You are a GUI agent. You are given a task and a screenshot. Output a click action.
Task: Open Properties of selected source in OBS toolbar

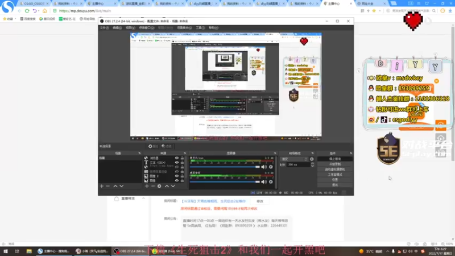point(153,146)
